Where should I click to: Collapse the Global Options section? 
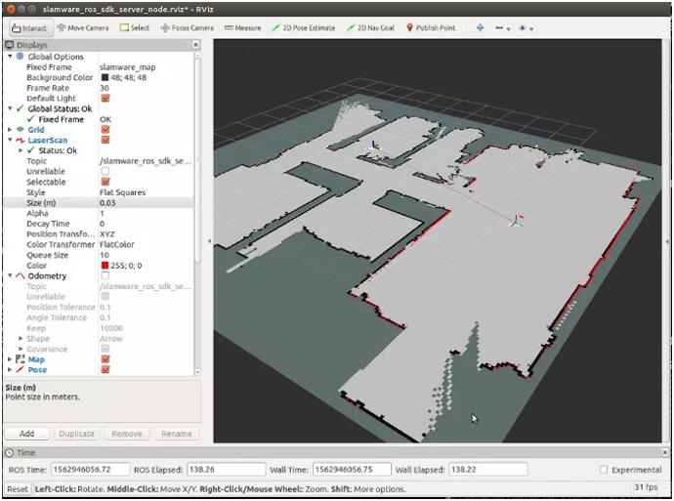point(10,57)
